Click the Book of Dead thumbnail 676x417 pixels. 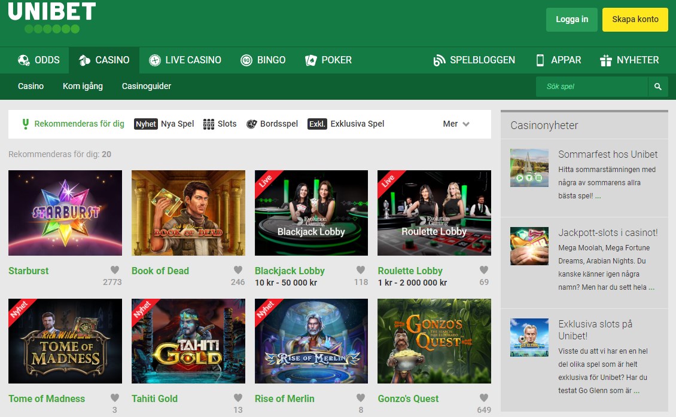point(188,213)
